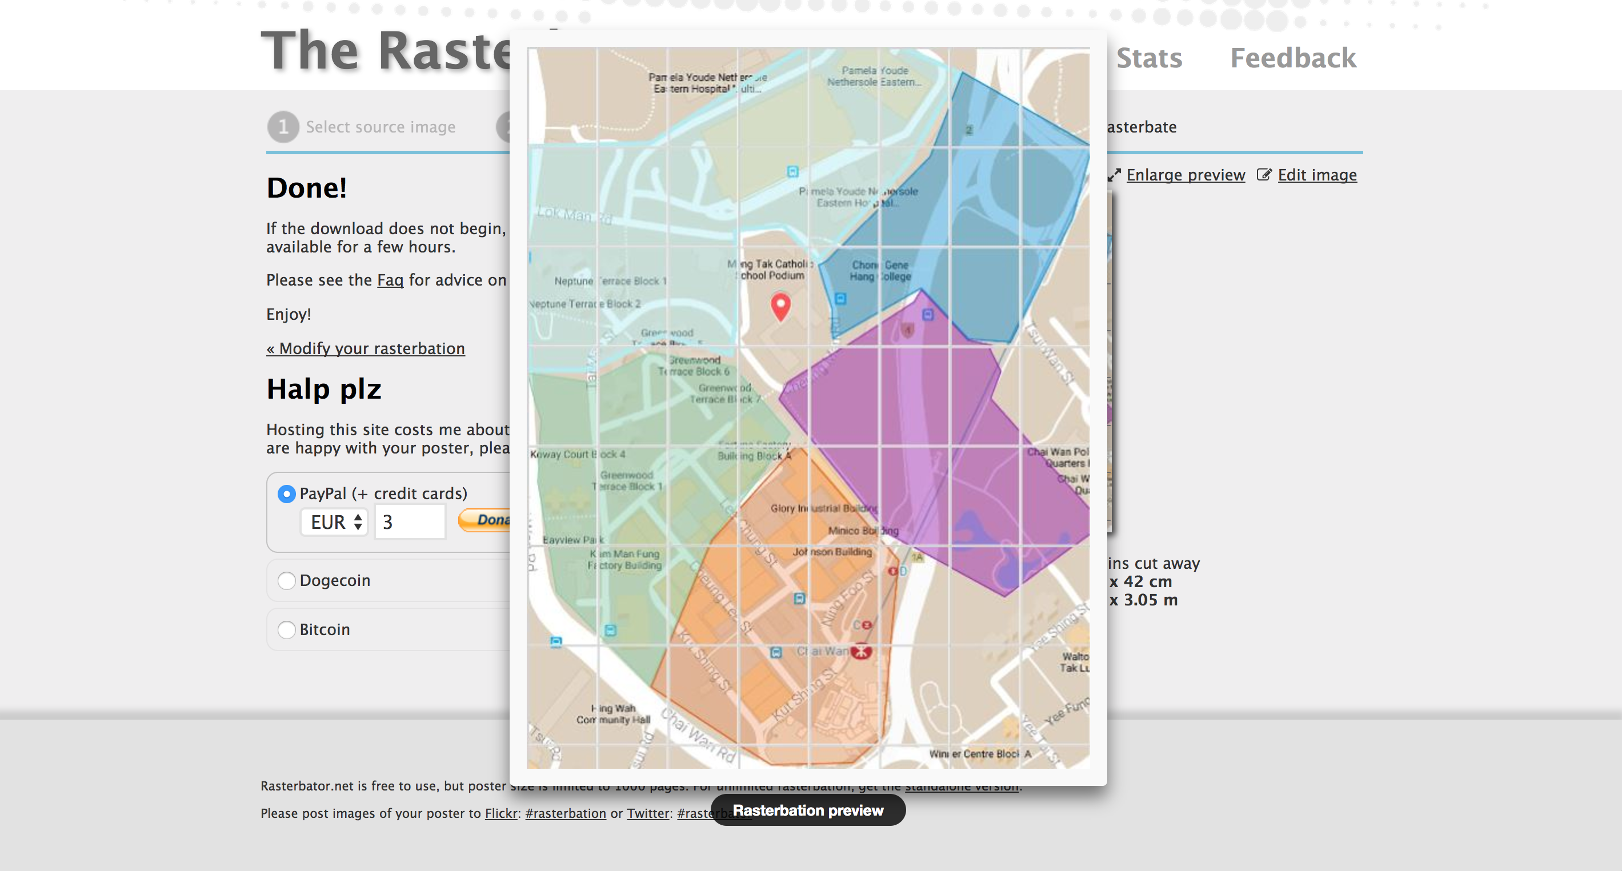Click the Edit image link
The width and height of the screenshot is (1622, 871).
tap(1316, 175)
